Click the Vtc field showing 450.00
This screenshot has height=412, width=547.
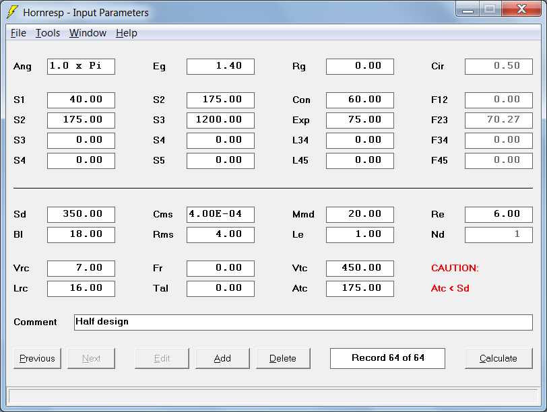click(360, 269)
